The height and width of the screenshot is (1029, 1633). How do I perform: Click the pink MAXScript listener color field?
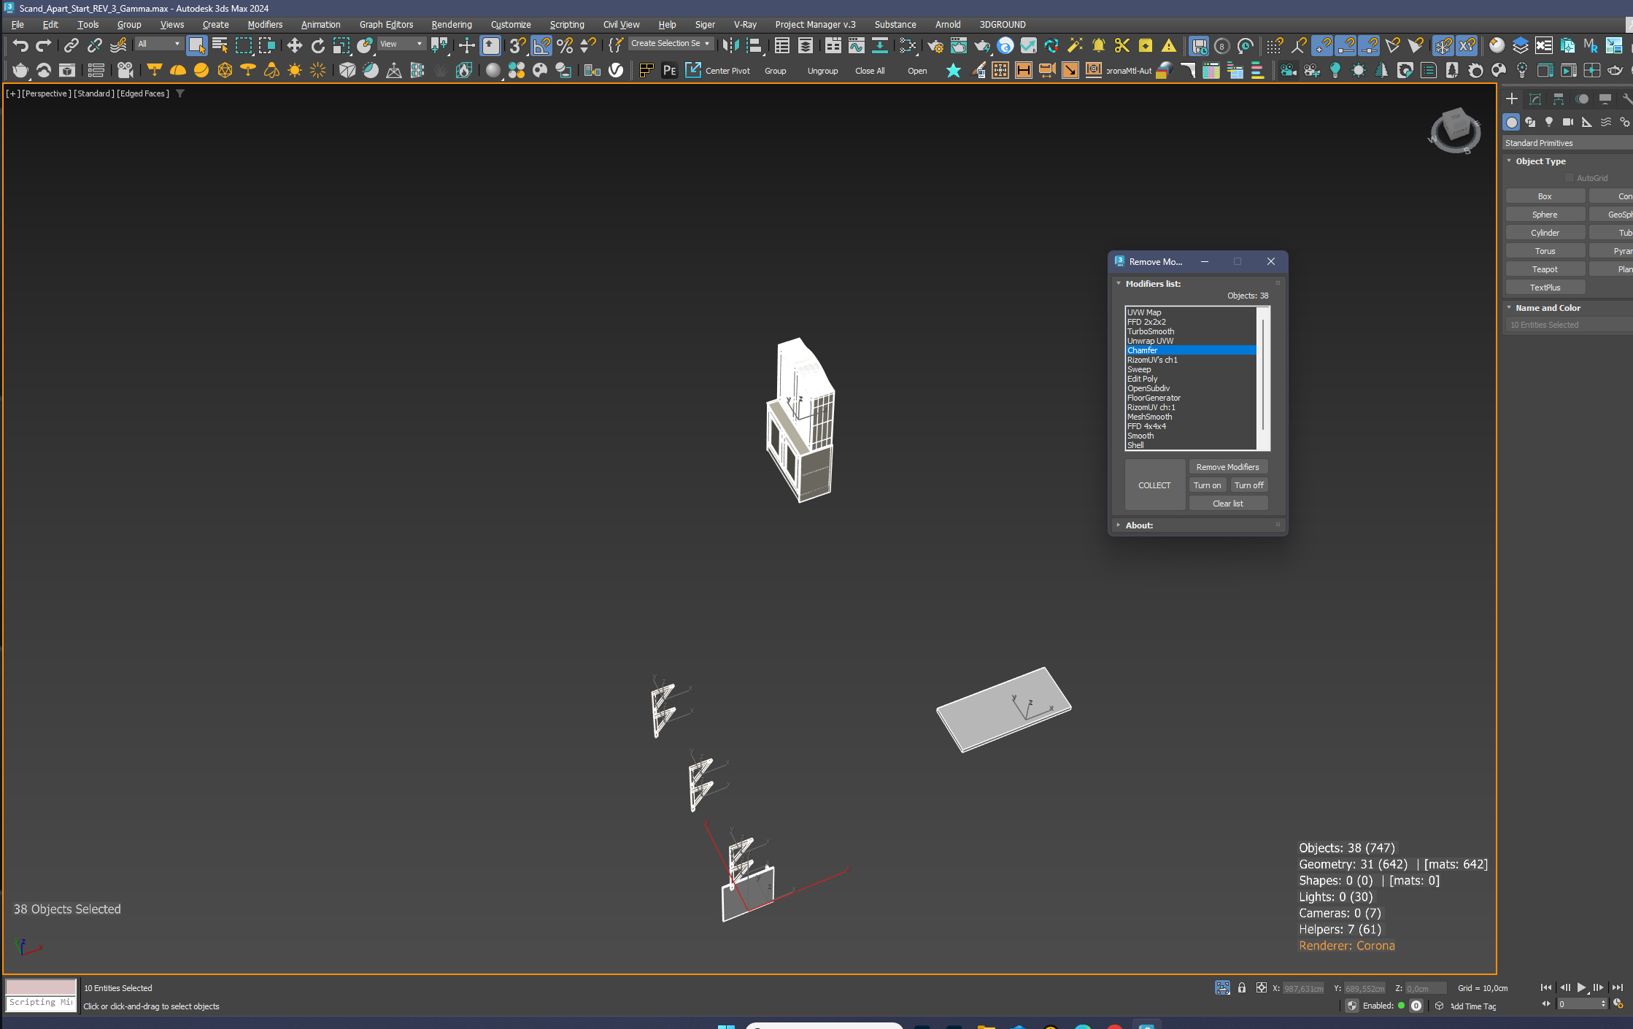(41, 987)
